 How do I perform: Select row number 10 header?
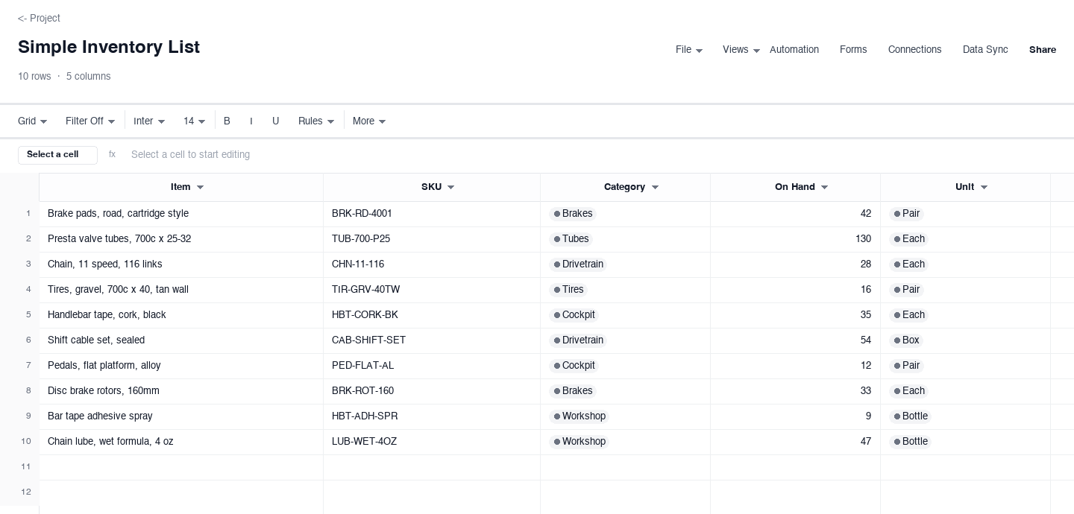19,442
